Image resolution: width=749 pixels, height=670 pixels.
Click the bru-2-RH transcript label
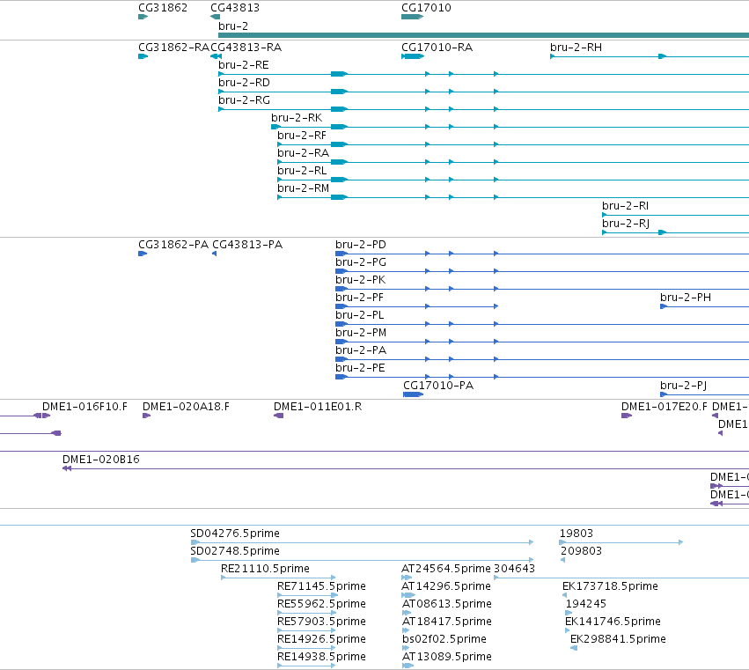[576, 48]
